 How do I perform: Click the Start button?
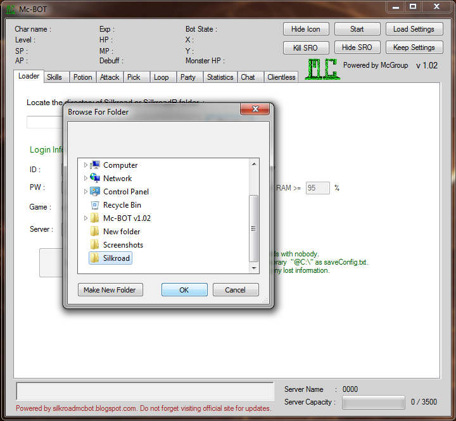coord(357,29)
